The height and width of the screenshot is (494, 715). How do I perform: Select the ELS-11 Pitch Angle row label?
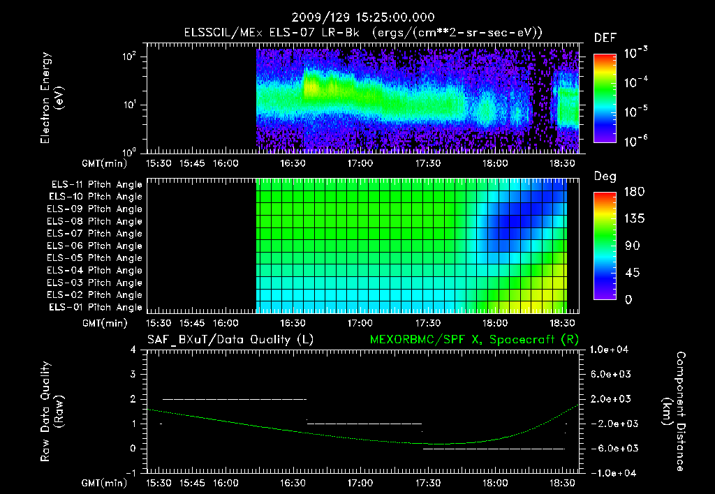pos(96,185)
